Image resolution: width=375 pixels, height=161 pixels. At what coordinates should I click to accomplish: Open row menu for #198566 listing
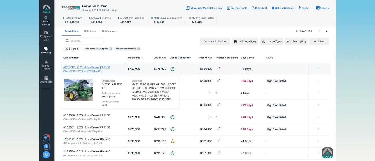[319, 153]
